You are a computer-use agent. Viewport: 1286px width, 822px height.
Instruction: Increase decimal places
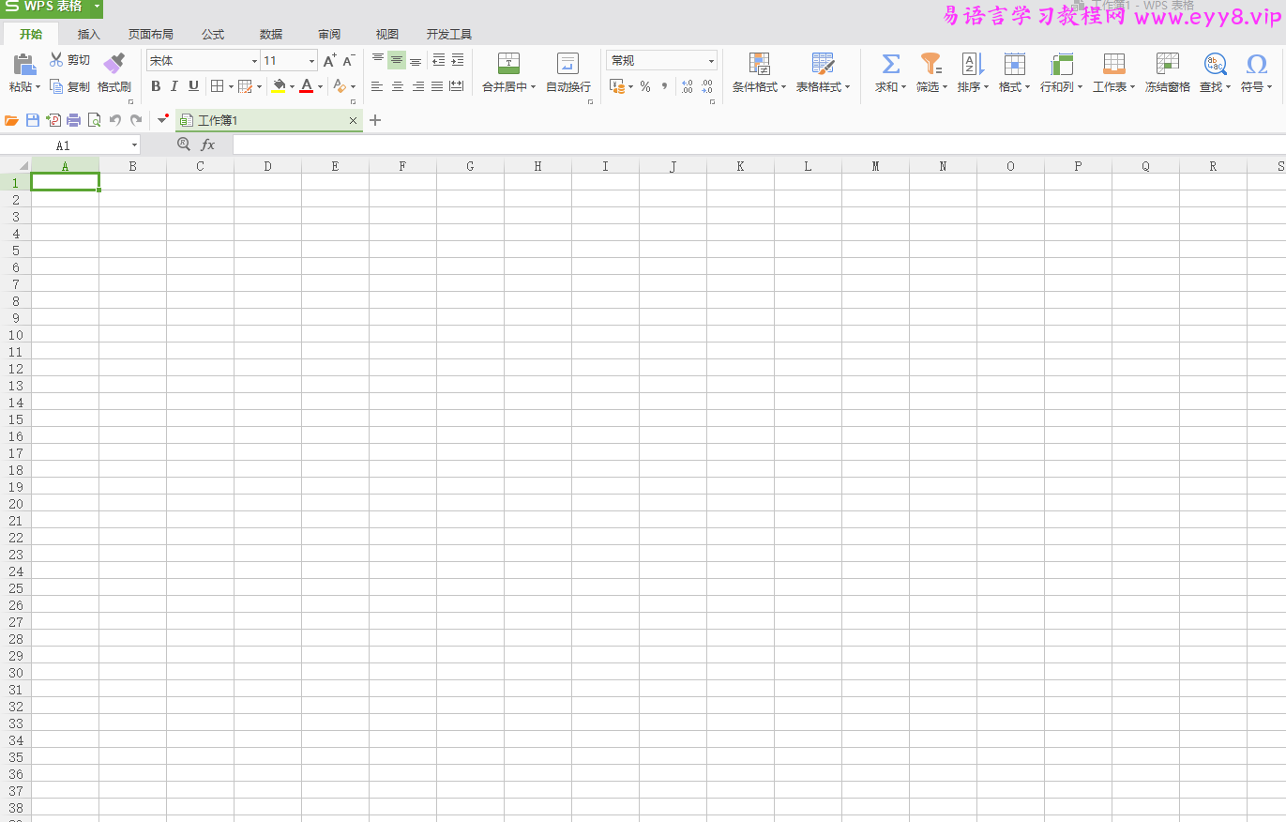(687, 86)
